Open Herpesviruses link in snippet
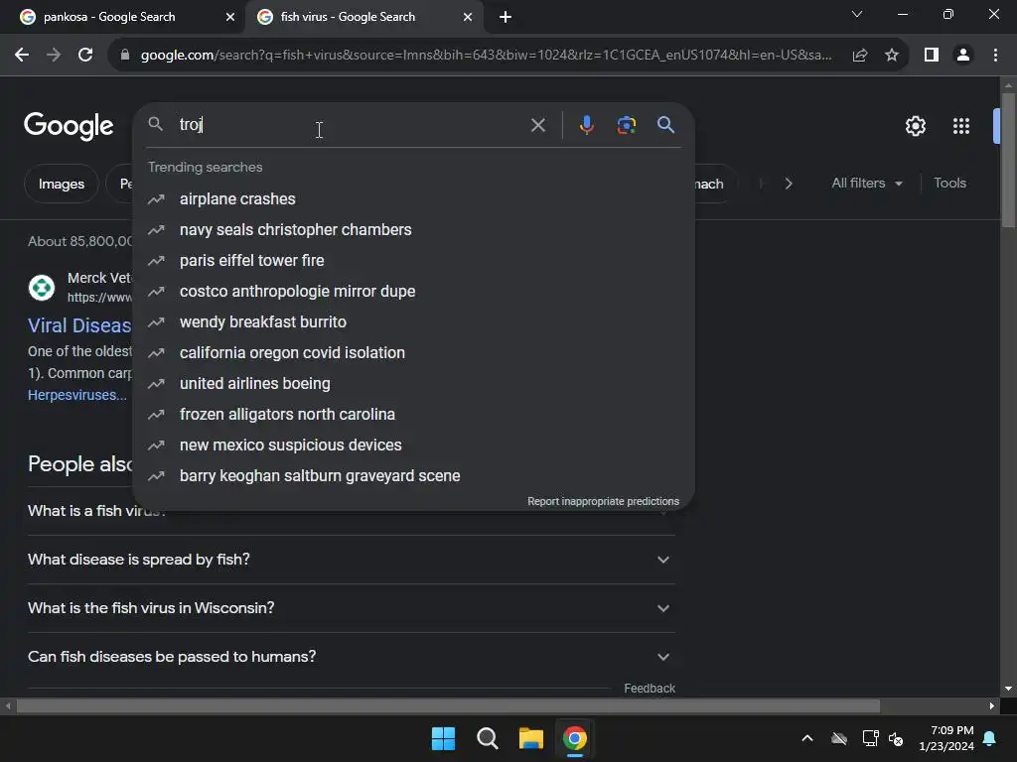 pyautogui.click(x=77, y=395)
